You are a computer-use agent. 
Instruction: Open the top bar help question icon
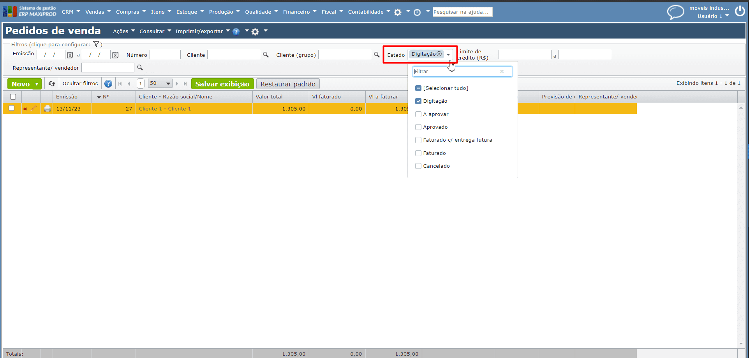pos(417,12)
